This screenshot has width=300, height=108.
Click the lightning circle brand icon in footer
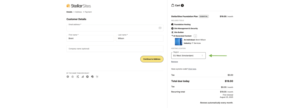tap(87, 77)
